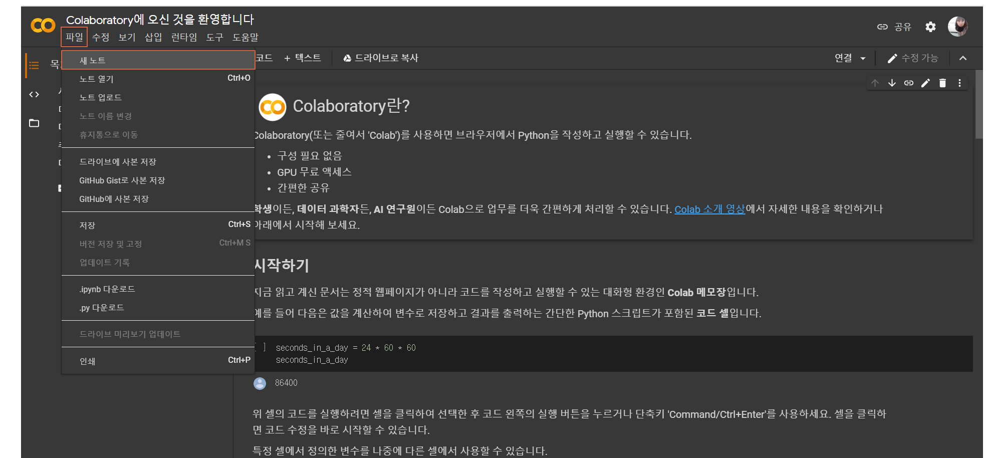Select 인쇄 print menu entry
The image size is (986, 458).
pos(158,361)
